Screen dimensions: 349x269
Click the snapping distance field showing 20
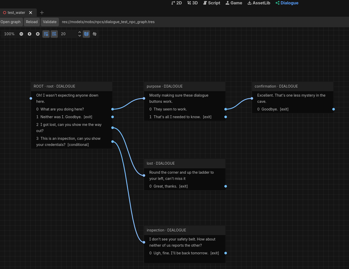[68, 34]
